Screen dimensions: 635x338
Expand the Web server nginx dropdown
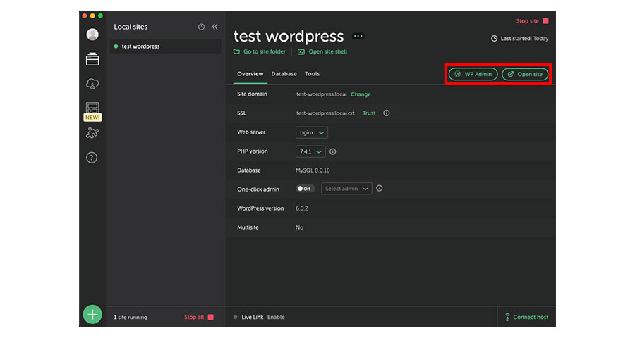(311, 132)
